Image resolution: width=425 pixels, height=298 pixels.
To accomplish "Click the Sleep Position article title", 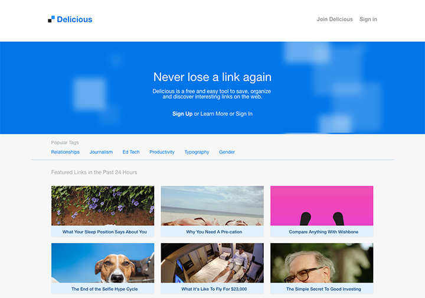I will coord(104,232).
